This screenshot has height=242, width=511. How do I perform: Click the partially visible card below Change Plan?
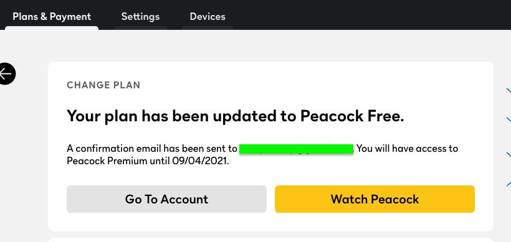[x=270, y=240]
